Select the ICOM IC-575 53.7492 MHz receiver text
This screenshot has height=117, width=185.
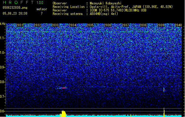click(x=118, y=10)
